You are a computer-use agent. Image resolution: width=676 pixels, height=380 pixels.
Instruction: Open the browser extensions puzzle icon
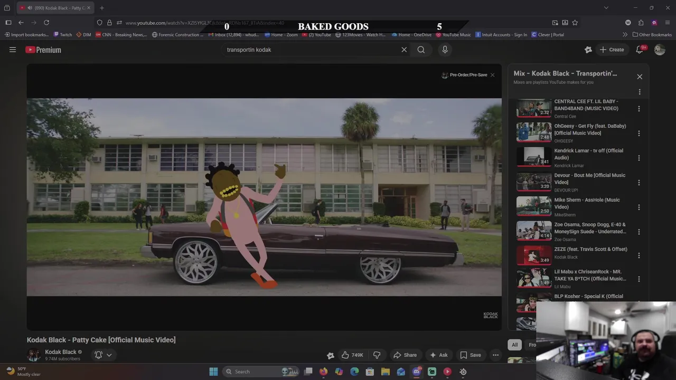[x=641, y=23]
